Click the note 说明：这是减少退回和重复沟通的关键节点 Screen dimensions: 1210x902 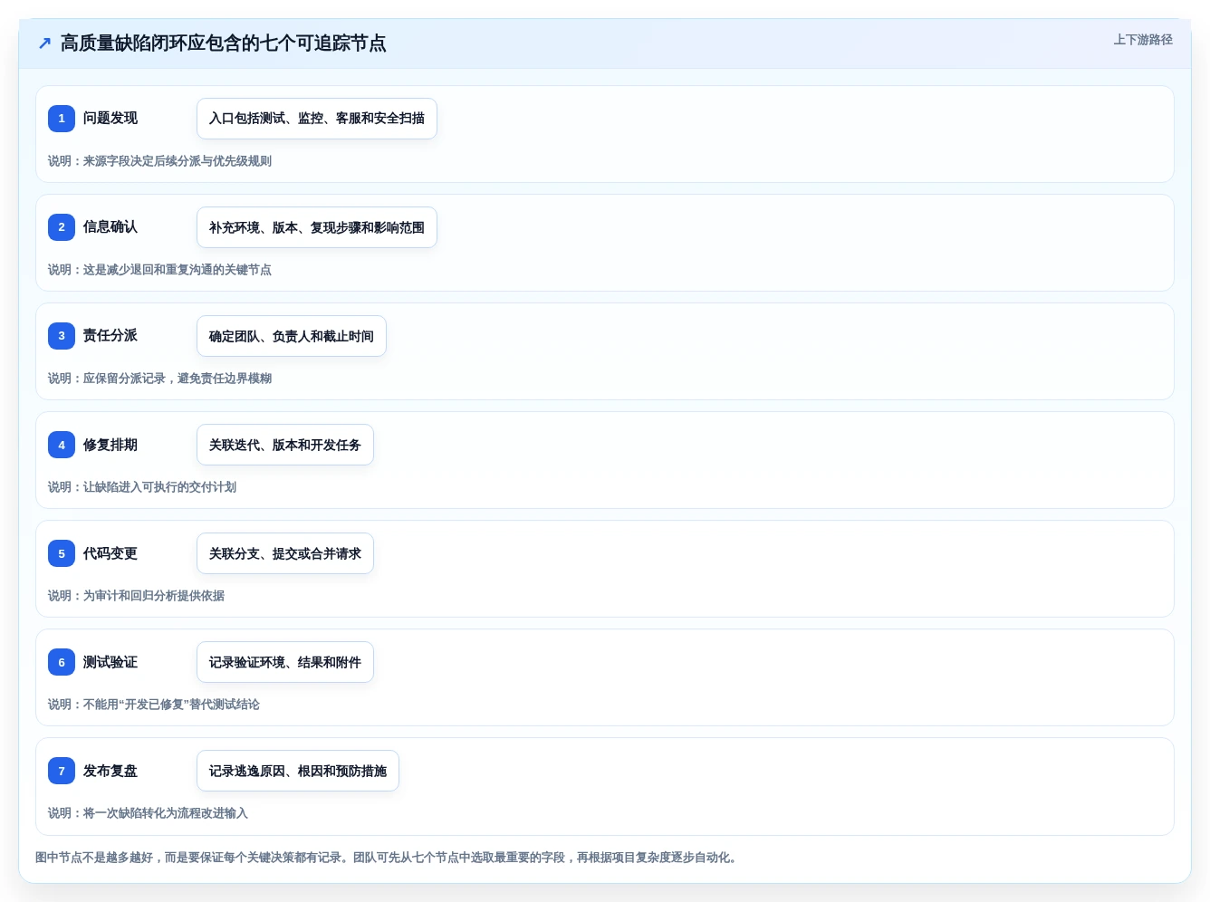[x=159, y=269]
